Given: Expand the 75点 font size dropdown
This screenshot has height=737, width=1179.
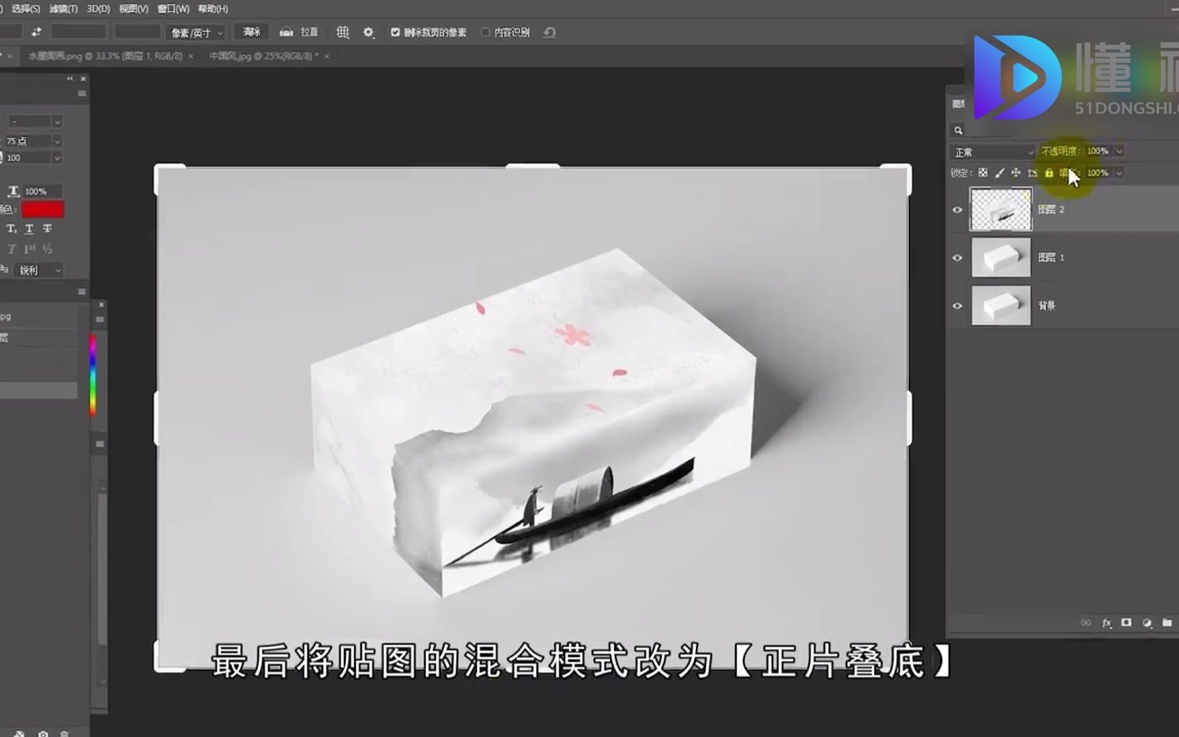Looking at the screenshot, I should [x=57, y=141].
